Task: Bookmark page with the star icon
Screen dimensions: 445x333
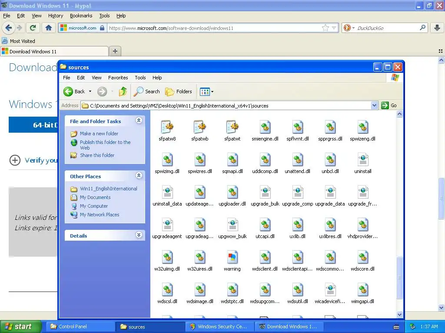Action: pos(325,28)
